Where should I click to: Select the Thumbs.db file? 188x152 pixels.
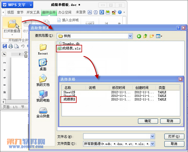click(69, 44)
